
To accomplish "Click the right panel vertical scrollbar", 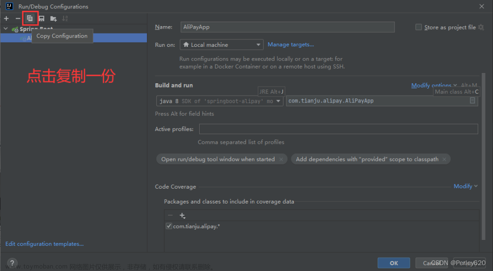I will (484, 156).
